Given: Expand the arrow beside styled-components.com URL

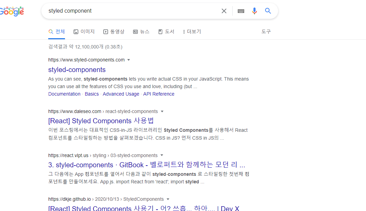Looking at the screenshot, I should coord(129,60).
